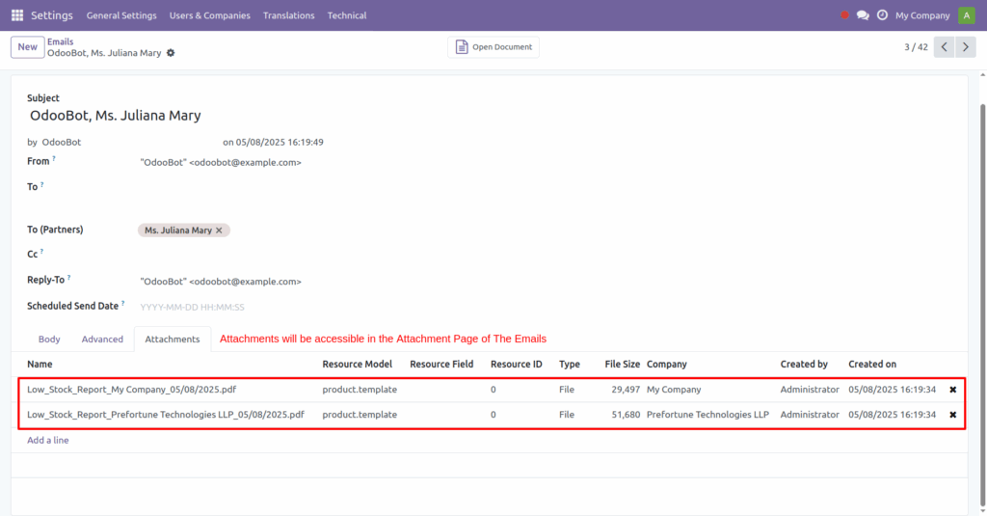The width and height of the screenshot is (987, 516).
Task: Open the conversations chat icon
Action: [863, 15]
